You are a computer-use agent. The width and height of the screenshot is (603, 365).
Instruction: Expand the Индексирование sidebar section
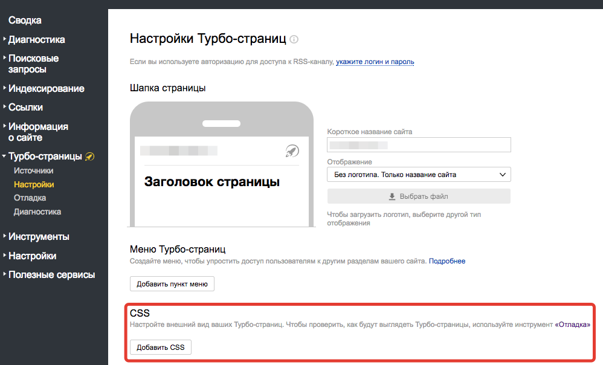point(45,88)
